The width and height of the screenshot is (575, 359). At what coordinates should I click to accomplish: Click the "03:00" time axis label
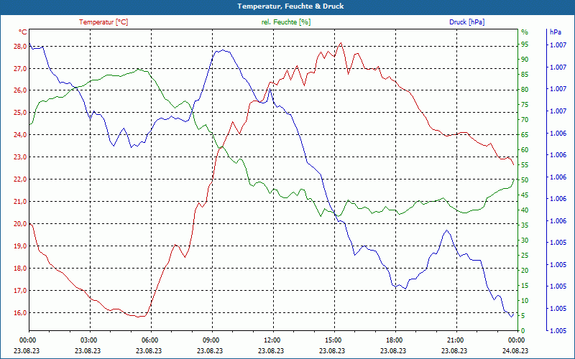[x=88, y=340]
